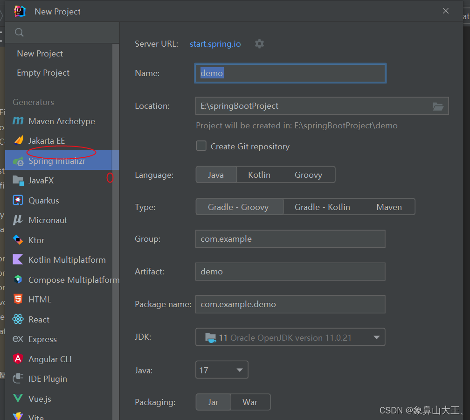
Task: Click the JavaFX folder icon
Action: (x=18, y=181)
